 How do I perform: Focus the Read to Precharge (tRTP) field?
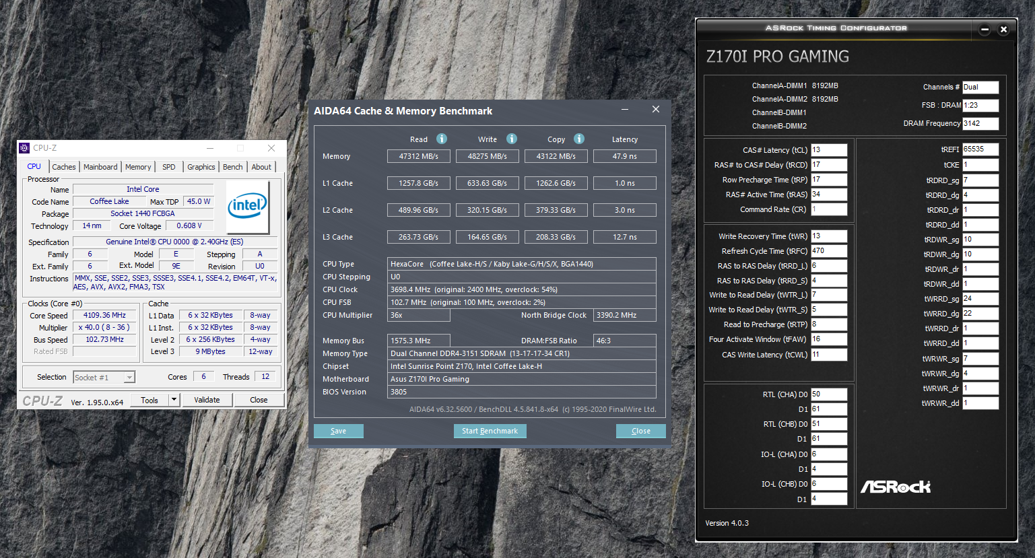coord(829,324)
